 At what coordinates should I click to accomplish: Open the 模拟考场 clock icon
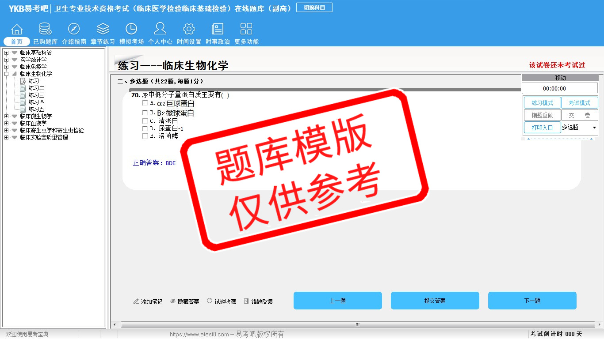(131, 30)
